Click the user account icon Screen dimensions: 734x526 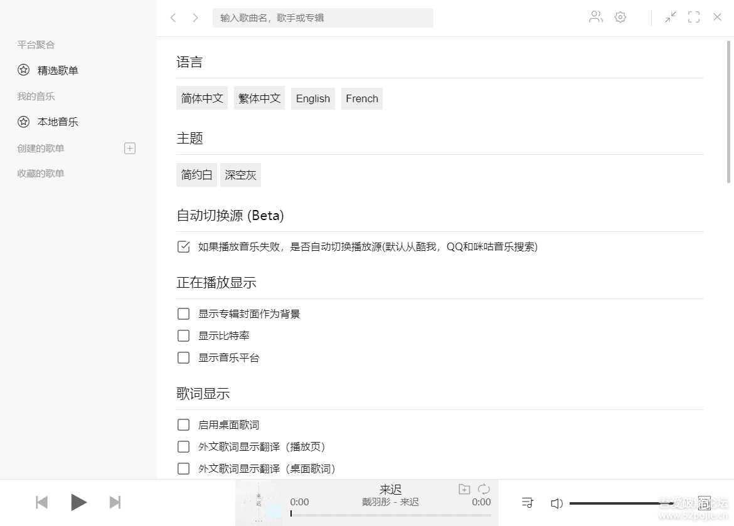point(595,17)
